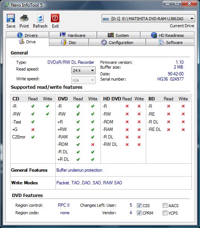The image size is (200, 228).
Task: Open the Write speed n/a dropdown
Action: (83, 80)
